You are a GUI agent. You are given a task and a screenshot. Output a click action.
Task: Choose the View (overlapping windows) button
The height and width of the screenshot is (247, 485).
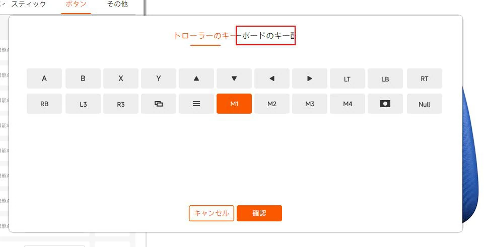(159, 104)
